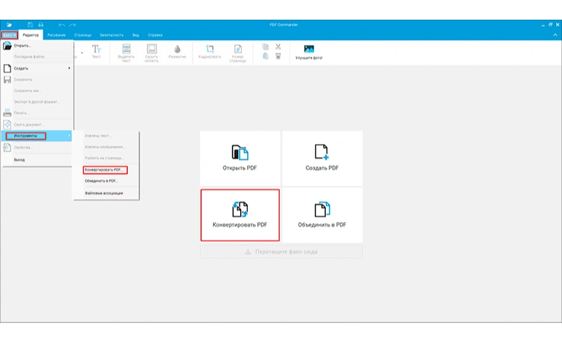Image resolution: width=562 pixels, height=342 pixels.
Task: Click the Hide area (Скрыть область) icon
Action: tap(152, 48)
